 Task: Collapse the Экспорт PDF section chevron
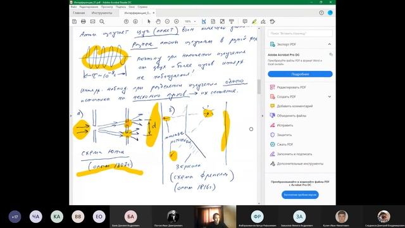[329, 44]
